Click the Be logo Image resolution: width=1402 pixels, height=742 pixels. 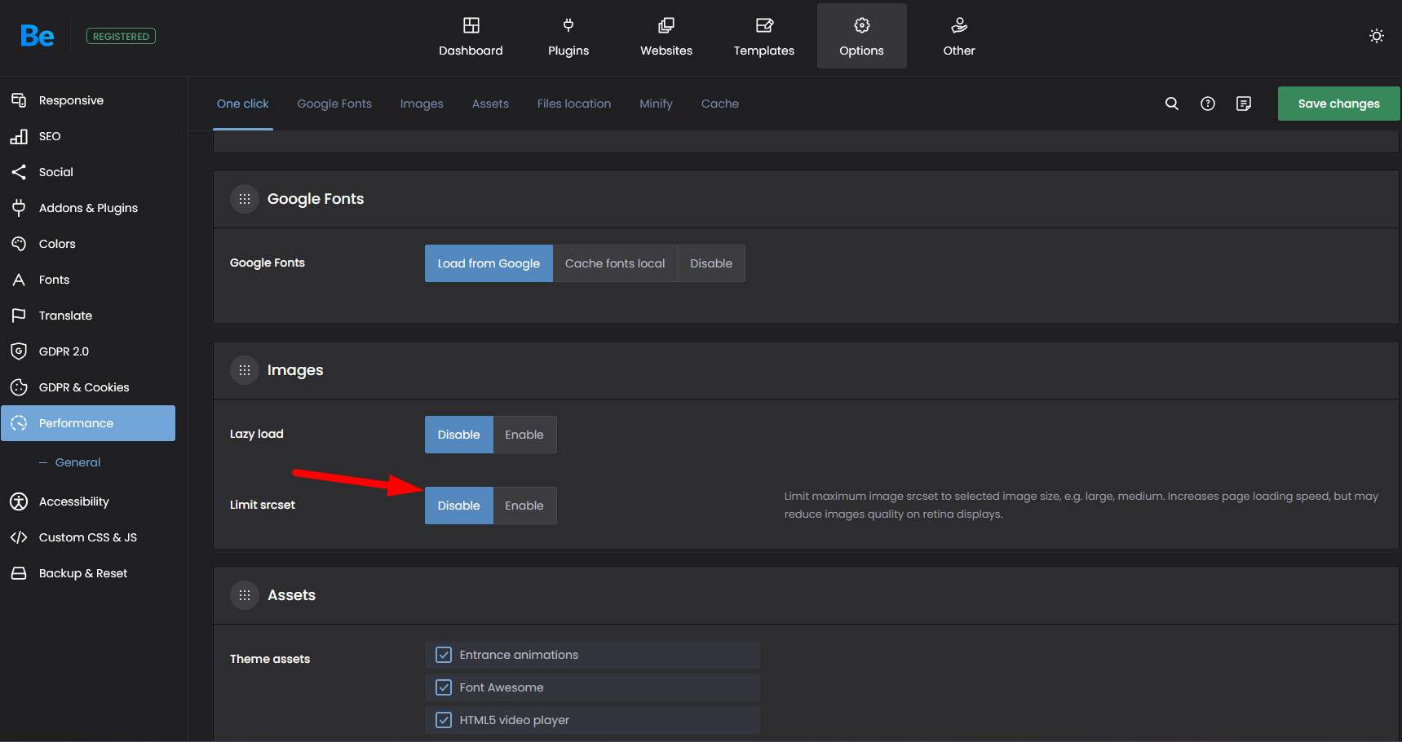[38, 36]
